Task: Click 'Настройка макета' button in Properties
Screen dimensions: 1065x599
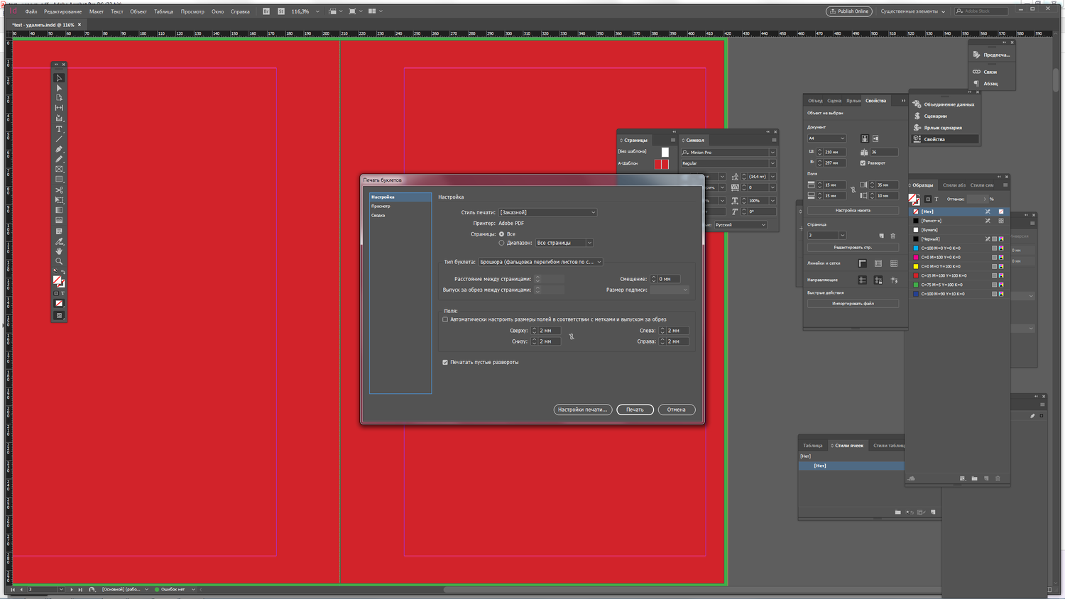Action: click(853, 211)
